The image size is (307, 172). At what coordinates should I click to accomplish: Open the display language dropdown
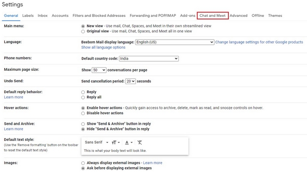click(175, 42)
